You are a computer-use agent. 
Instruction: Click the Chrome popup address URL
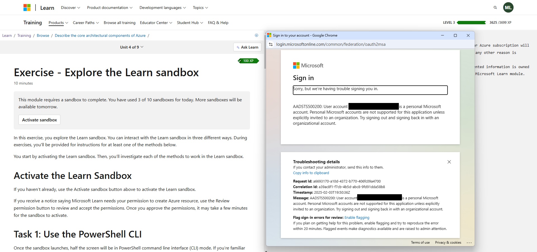click(x=331, y=44)
